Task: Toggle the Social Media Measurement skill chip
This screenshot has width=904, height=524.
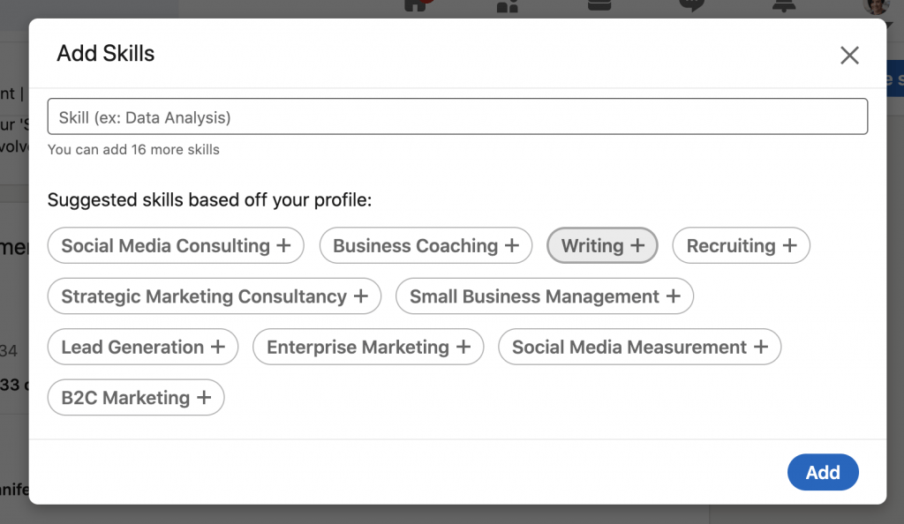Action: [x=639, y=347]
